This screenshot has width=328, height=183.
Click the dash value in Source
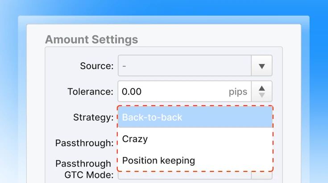tap(124, 66)
